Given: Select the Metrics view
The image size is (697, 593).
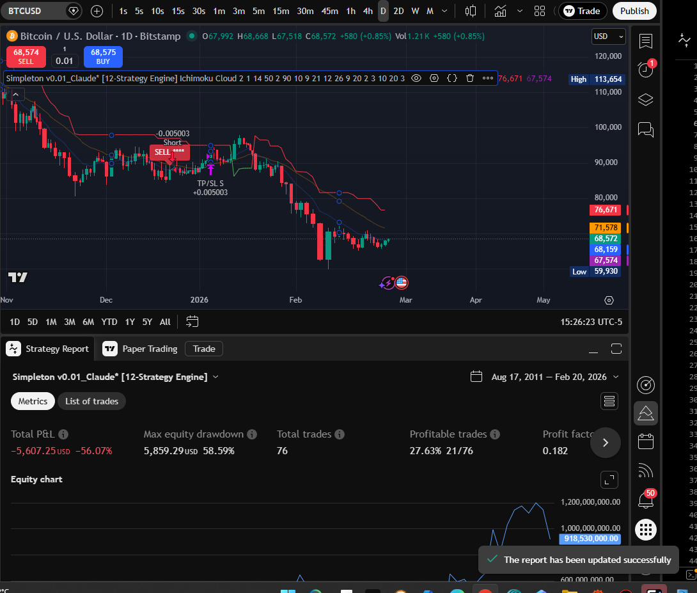Looking at the screenshot, I should coord(32,401).
